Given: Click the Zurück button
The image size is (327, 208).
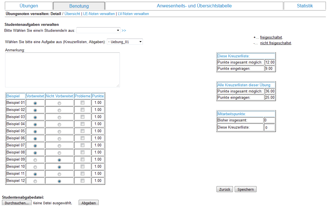Looking at the screenshot, I should pos(225,189).
